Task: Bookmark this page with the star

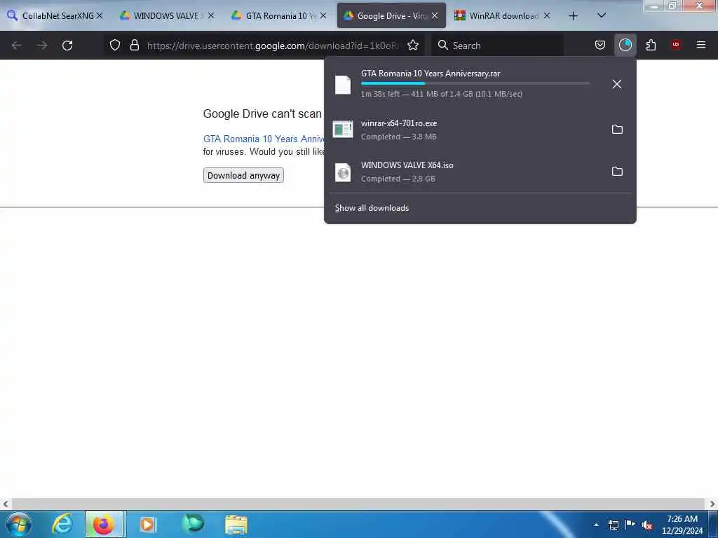Action: tap(413, 45)
